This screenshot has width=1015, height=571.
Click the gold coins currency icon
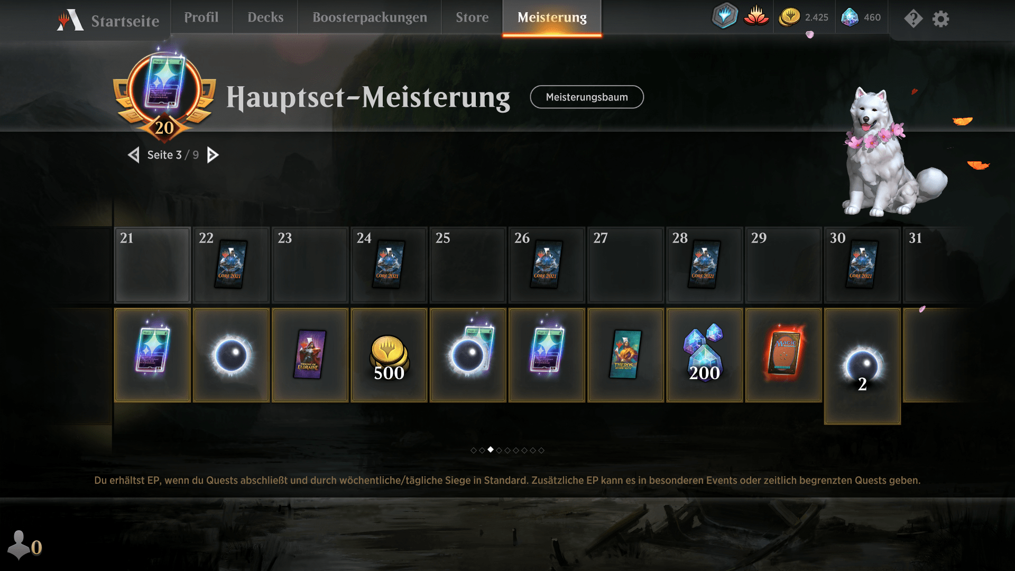789,17
